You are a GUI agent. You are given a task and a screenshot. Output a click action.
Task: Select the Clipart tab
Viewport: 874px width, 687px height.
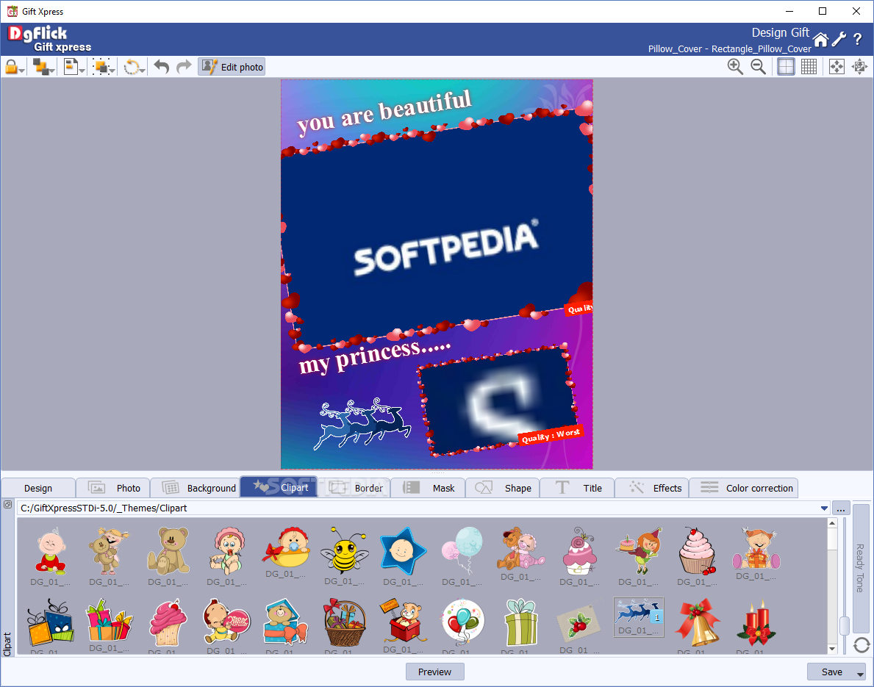click(279, 488)
